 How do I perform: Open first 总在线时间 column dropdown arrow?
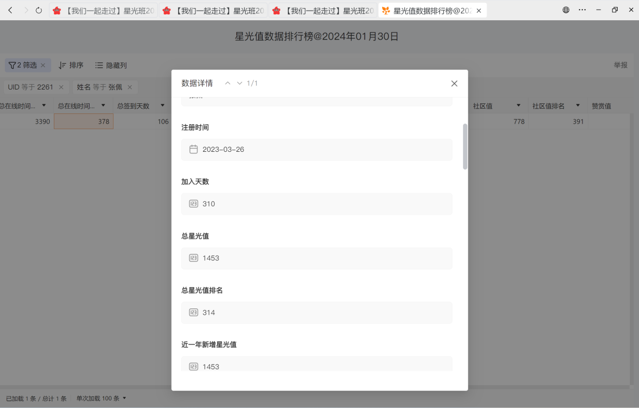pos(44,105)
